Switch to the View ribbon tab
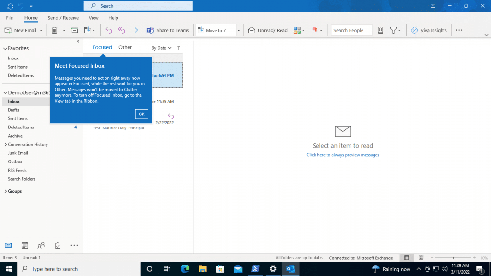The height and width of the screenshot is (276, 491). [x=94, y=18]
